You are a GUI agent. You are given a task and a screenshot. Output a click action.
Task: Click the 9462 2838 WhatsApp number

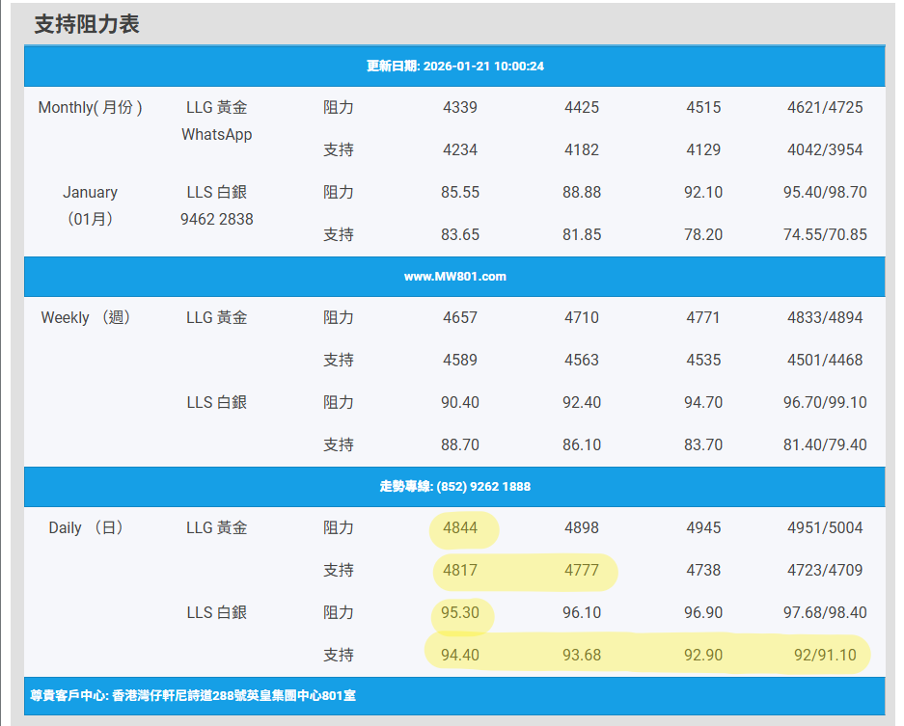pyautogui.click(x=217, y=219)
